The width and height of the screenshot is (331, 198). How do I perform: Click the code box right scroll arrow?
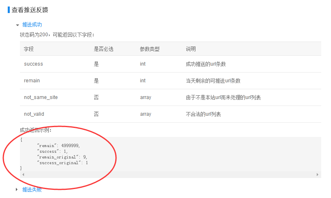[318, 174]
